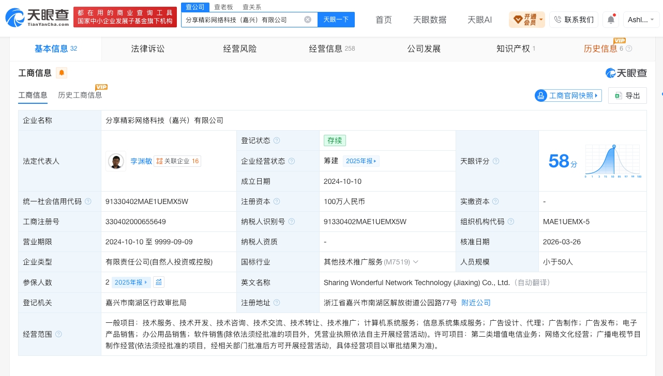
Task: Click legal representative name 李渊敏
Action: tap(140, 161)
